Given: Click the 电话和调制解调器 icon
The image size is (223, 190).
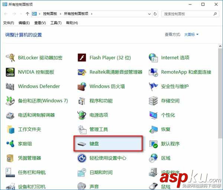Looking at the screenshot, I should 10,115.
